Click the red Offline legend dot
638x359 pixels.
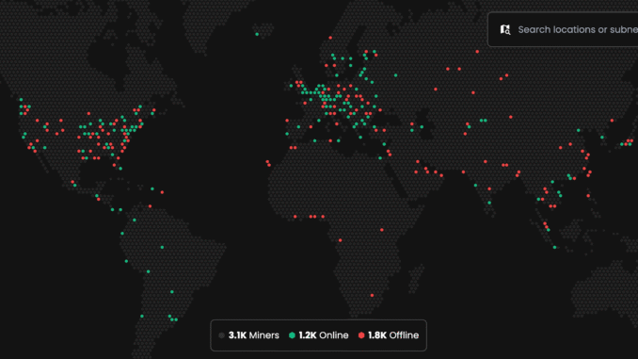pos(361,335)
